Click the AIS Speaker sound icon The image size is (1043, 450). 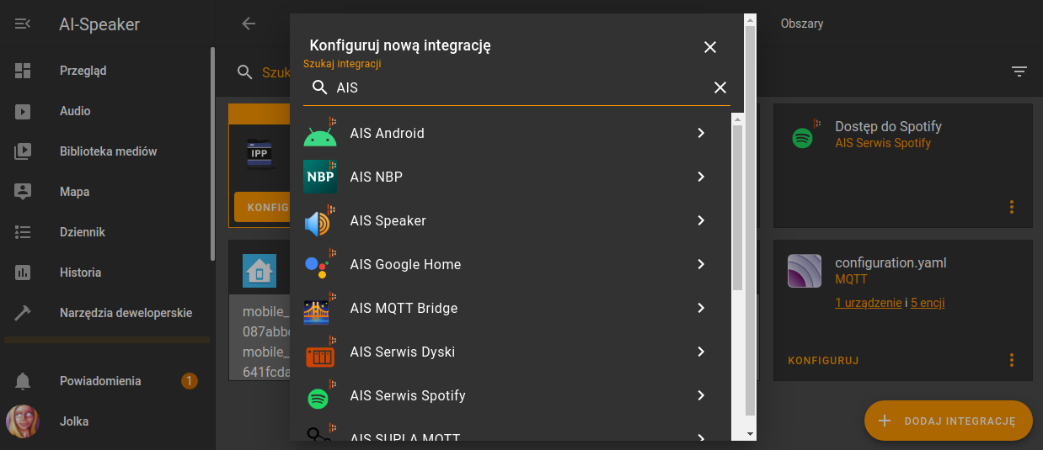[x=320, y=221]
